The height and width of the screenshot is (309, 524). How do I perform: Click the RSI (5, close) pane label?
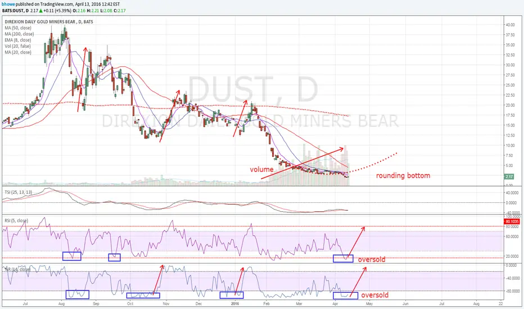pos(16,220)
